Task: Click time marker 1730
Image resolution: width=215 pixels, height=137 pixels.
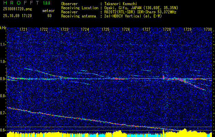Action: tap(208, 29)
